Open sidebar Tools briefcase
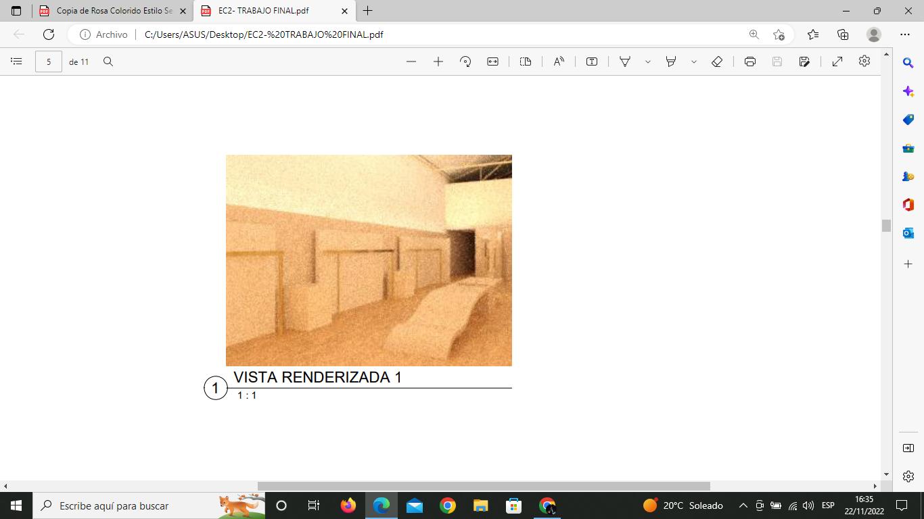 (x=908, y=148)
